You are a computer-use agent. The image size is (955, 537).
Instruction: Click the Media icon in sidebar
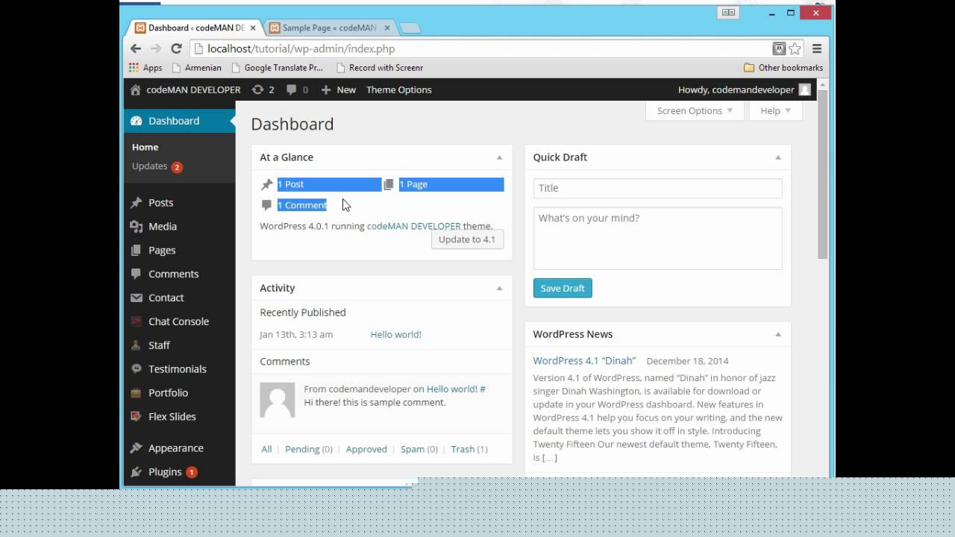pos(136,227)
